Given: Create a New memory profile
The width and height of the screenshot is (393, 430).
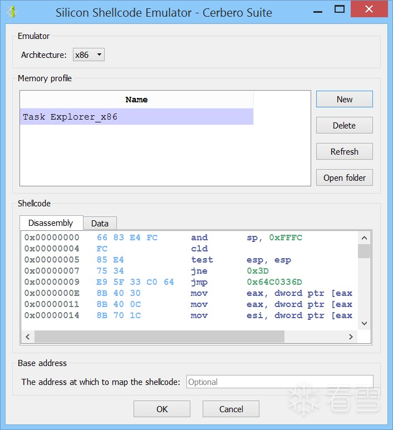Looking at the screenshot, I should [345, 99].
